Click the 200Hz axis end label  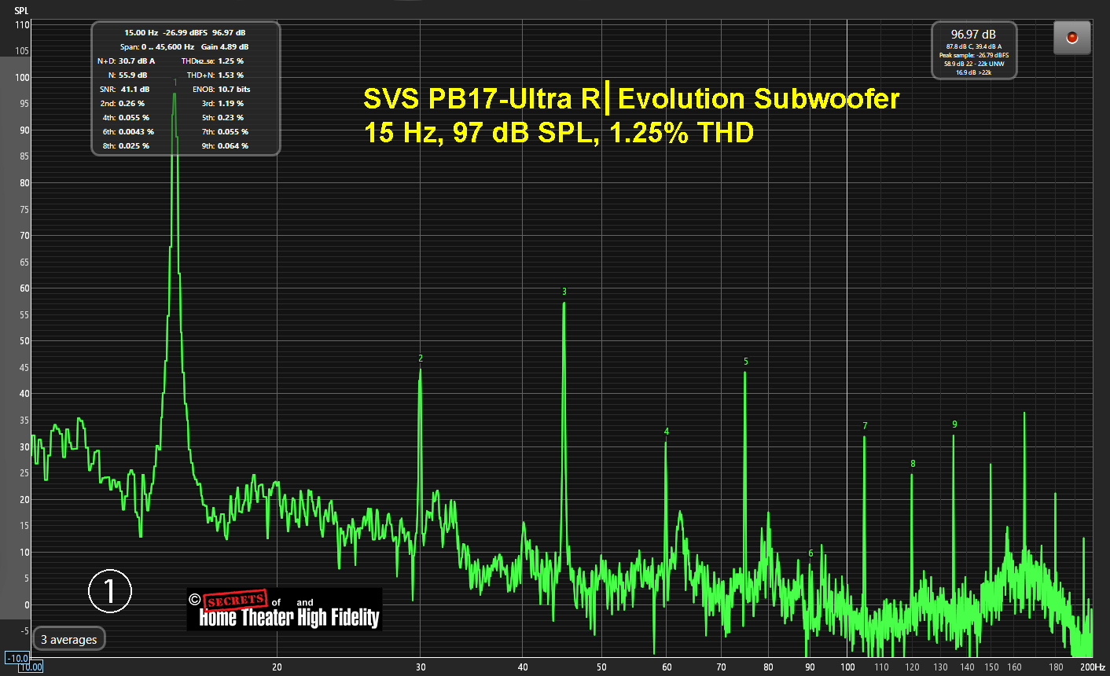pyautogui.click(x=1092, y=667)
